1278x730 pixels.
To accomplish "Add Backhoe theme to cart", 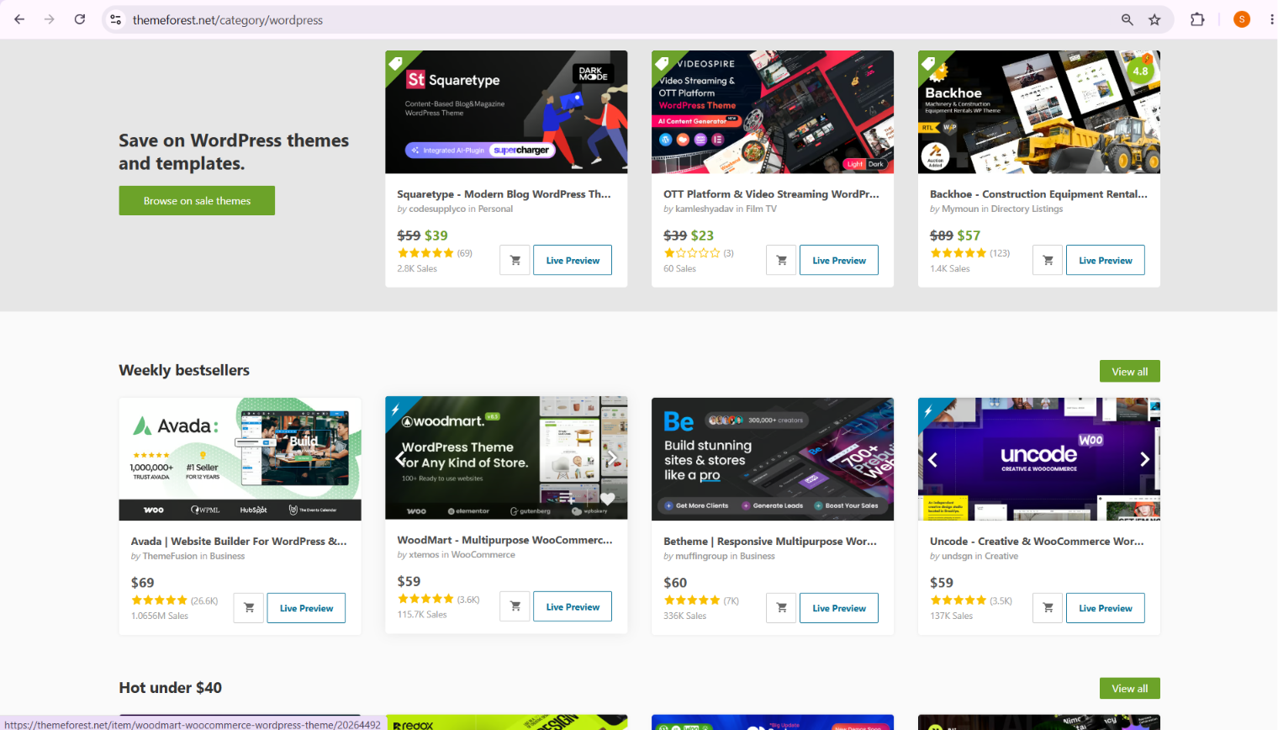I will tap(1048, 260).
